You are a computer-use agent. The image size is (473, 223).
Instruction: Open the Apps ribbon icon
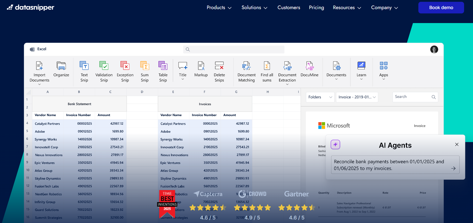pyautogui.click(x=384, y=66)
